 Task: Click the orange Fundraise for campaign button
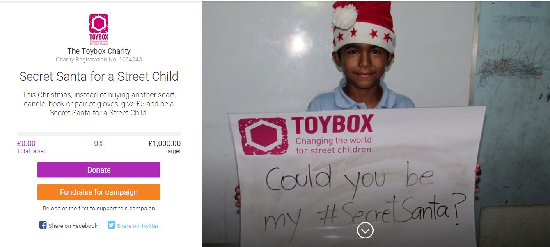coord(99,192)
